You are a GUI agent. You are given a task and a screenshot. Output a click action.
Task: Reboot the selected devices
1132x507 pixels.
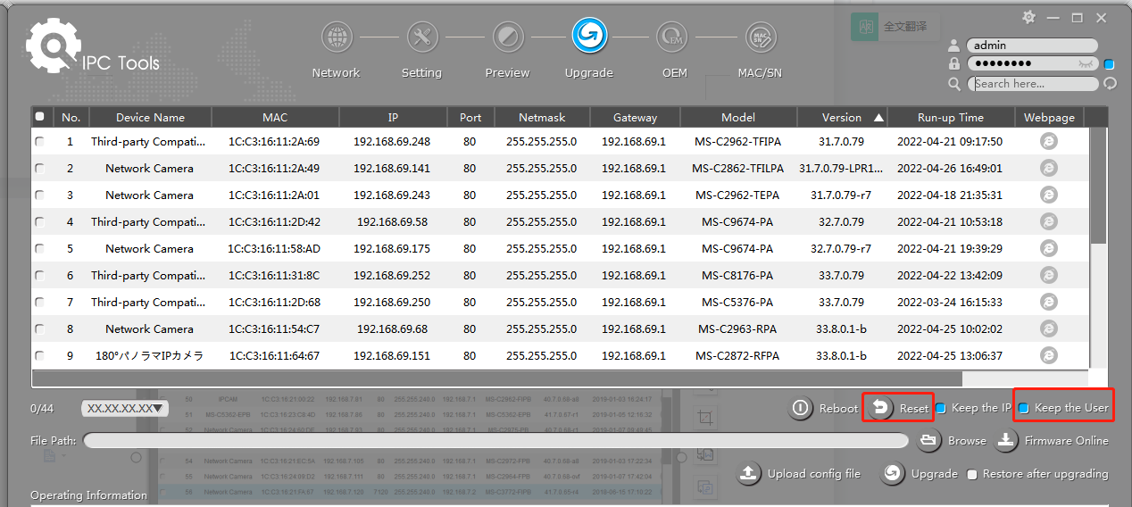[824, 408]
